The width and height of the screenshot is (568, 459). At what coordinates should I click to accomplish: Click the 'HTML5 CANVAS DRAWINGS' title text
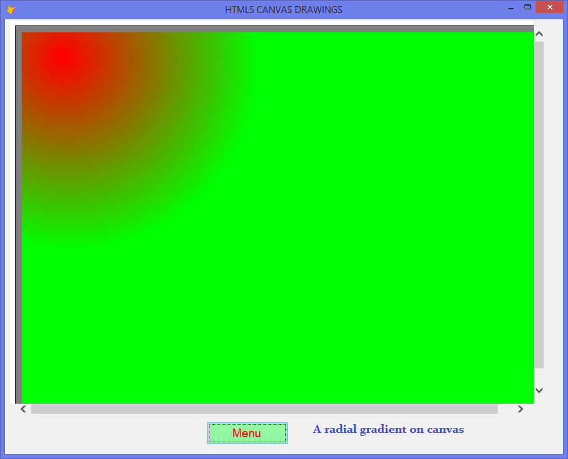[x=283, y=9]
